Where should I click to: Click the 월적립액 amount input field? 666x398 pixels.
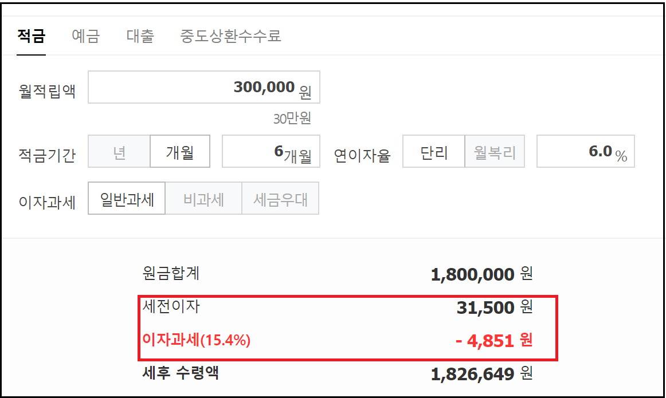203,86
